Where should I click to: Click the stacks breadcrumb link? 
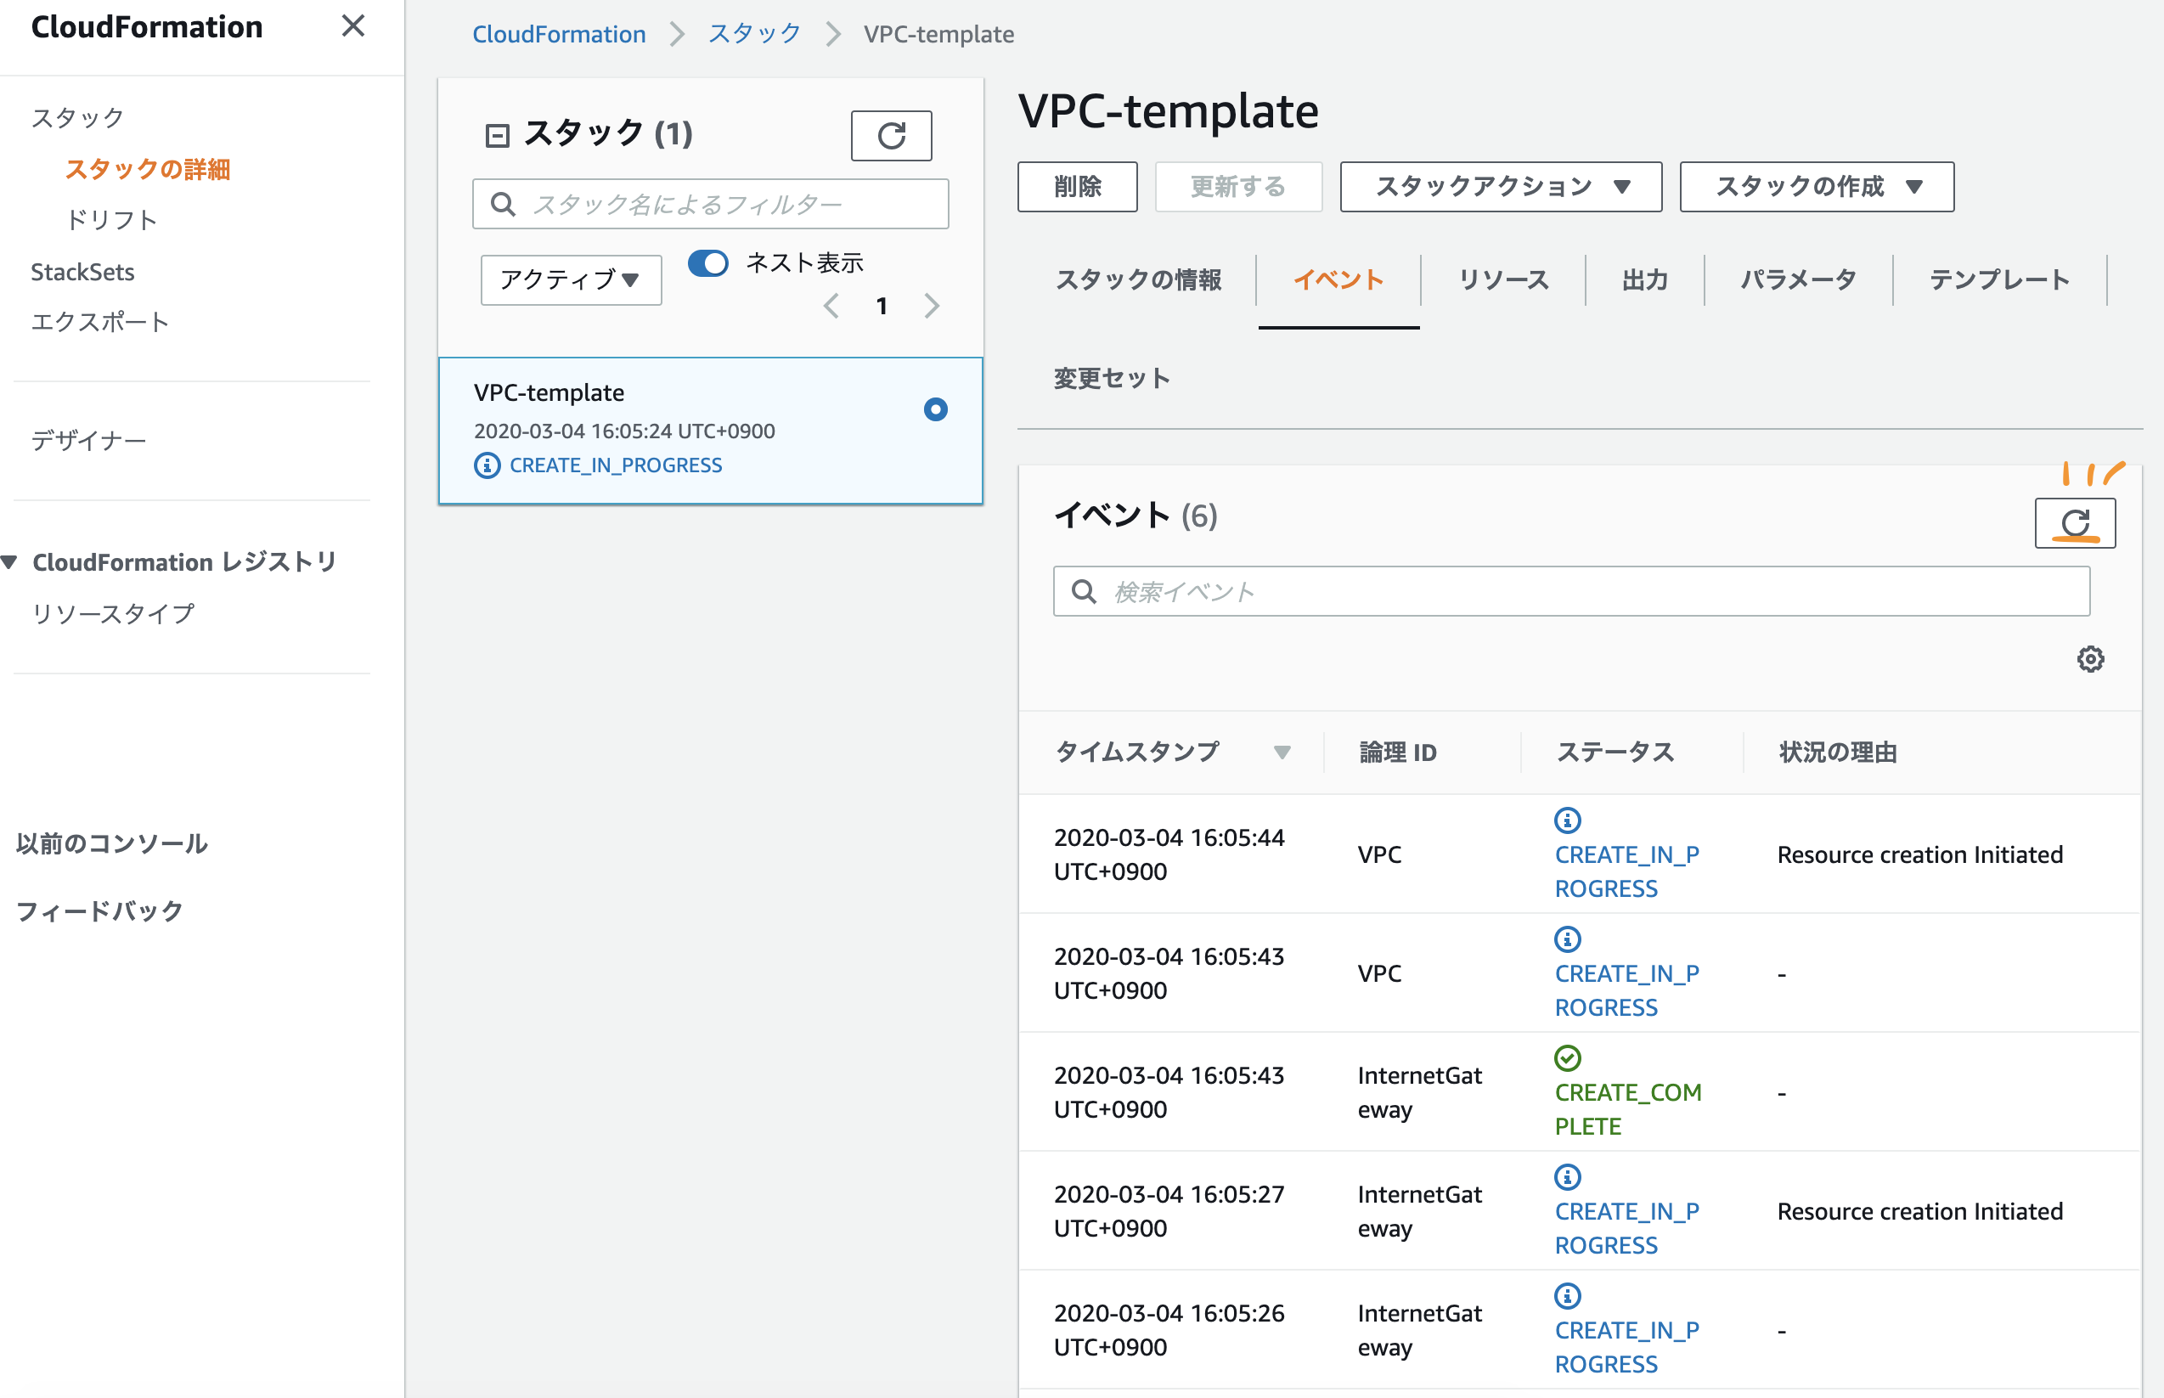coord(754,35)
